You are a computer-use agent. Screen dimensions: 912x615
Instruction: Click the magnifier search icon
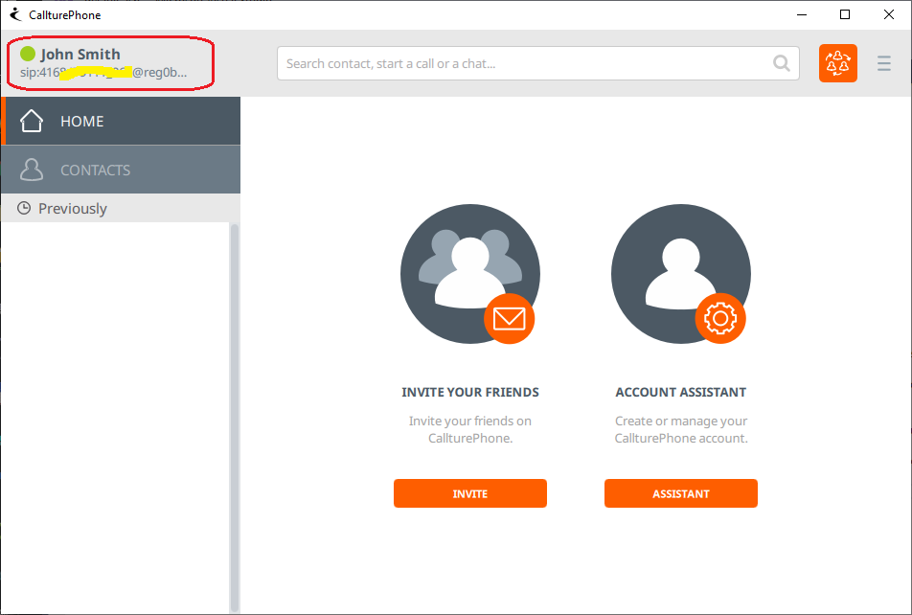click(782, 64)
